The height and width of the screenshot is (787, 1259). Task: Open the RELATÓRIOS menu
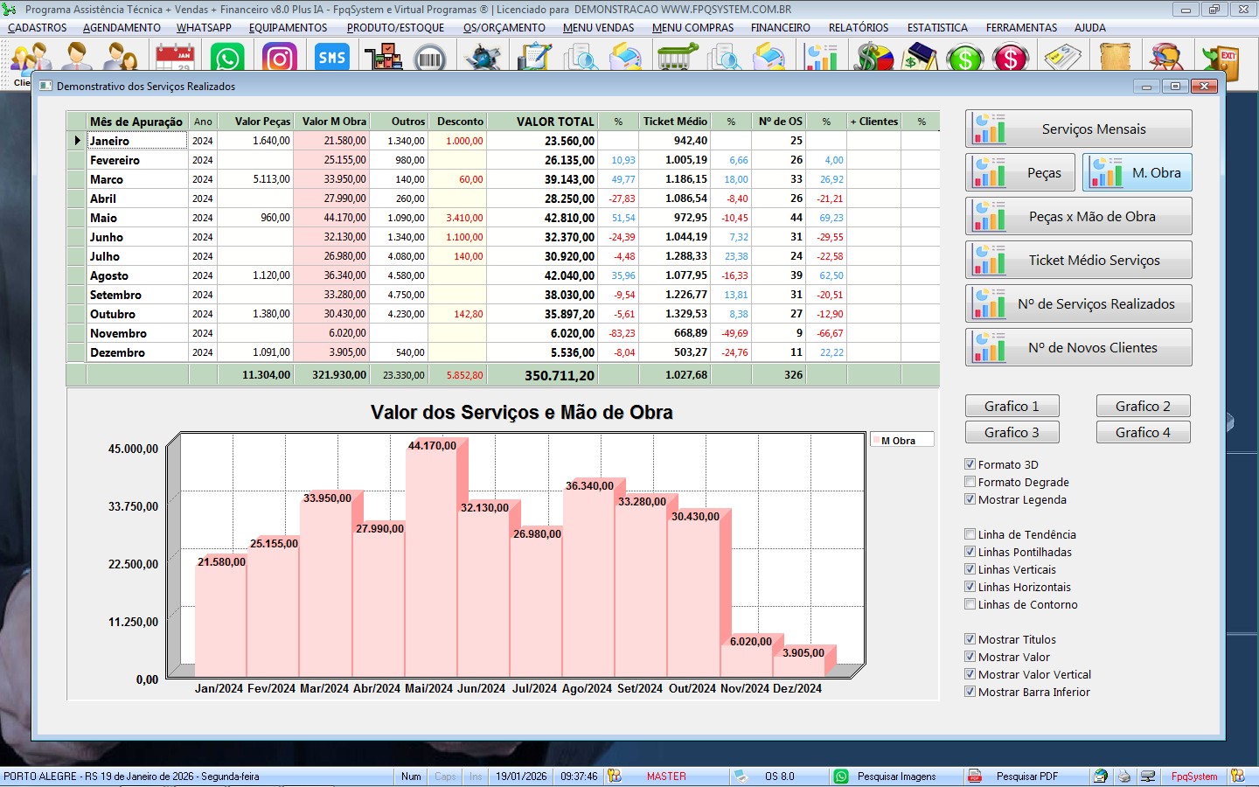tap(858, 28)
